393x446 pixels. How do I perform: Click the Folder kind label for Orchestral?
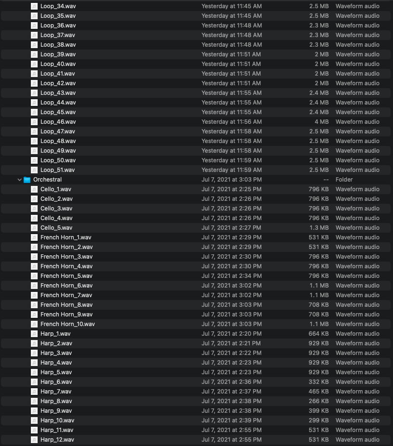point(344,180)
